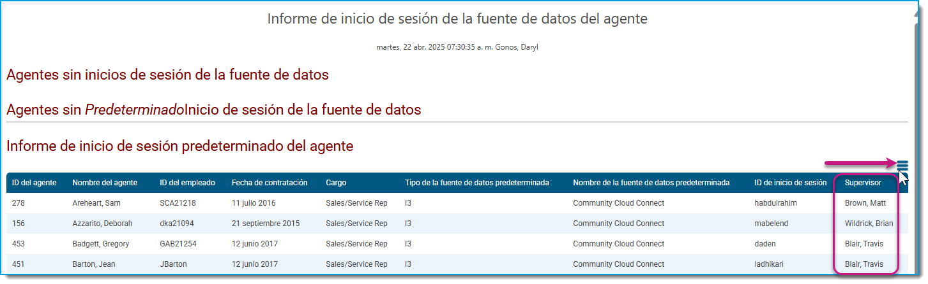Click I3 type in Badgett row

(408, 244)
